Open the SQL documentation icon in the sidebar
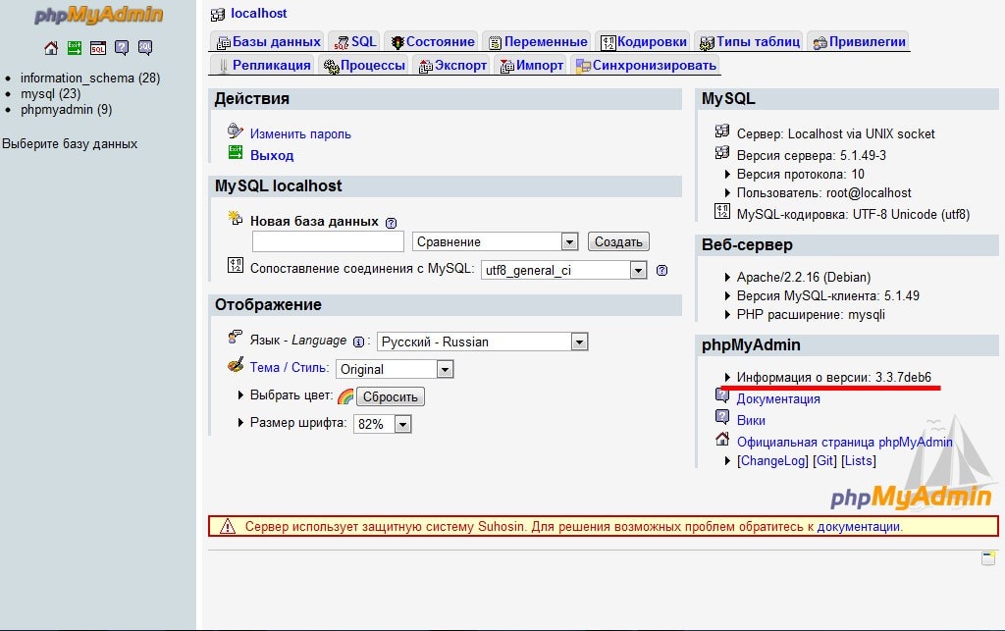Image resolution: width=1005 pixels, height=631 pixels. click(145, 47)
